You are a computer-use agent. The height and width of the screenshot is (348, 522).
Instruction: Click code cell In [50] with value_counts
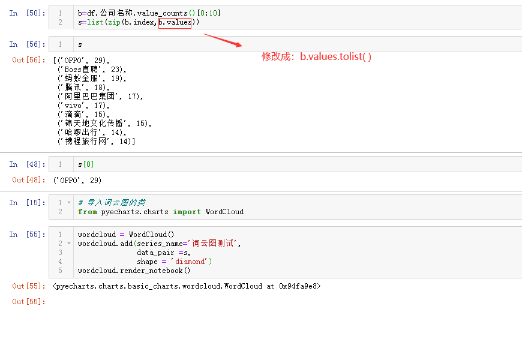pyautogui.click(x=286, y=17)
